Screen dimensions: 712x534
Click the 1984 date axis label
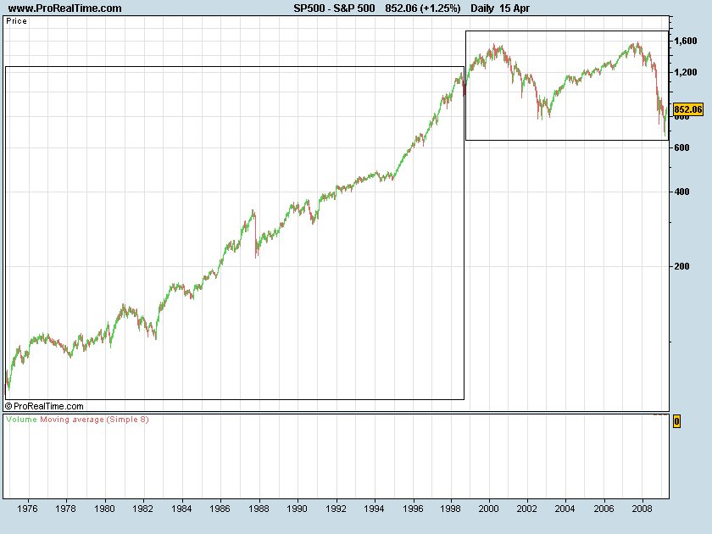(181, 508)
